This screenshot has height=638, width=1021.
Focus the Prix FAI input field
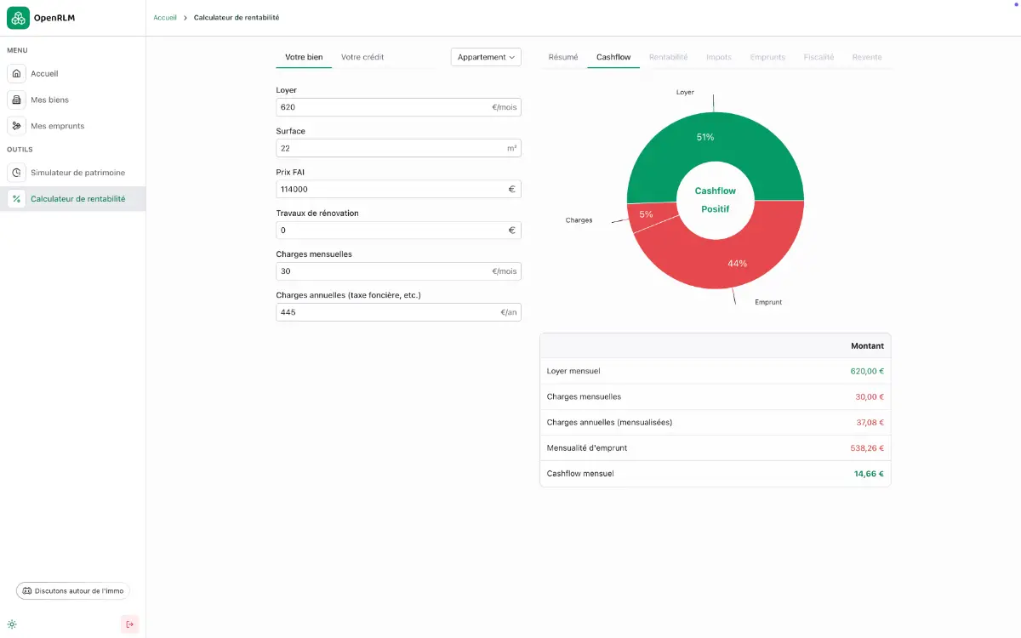383,190
